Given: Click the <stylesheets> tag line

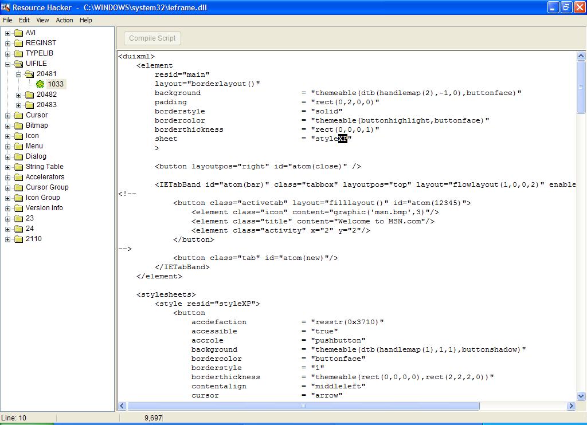Looking at the screenshot, I should [166, 295].
